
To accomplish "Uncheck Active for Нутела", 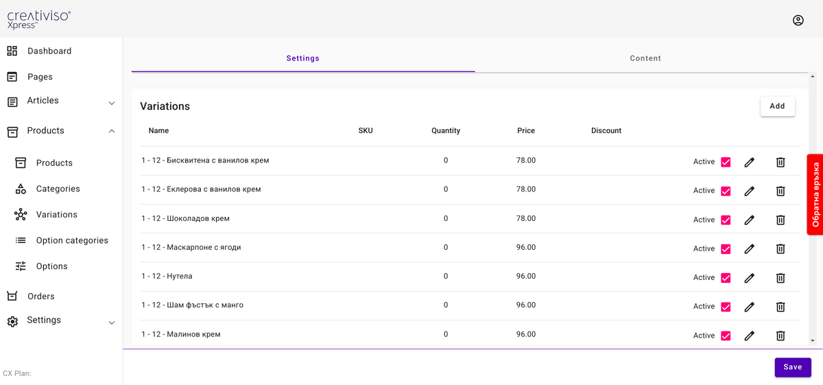I will 726,278.
